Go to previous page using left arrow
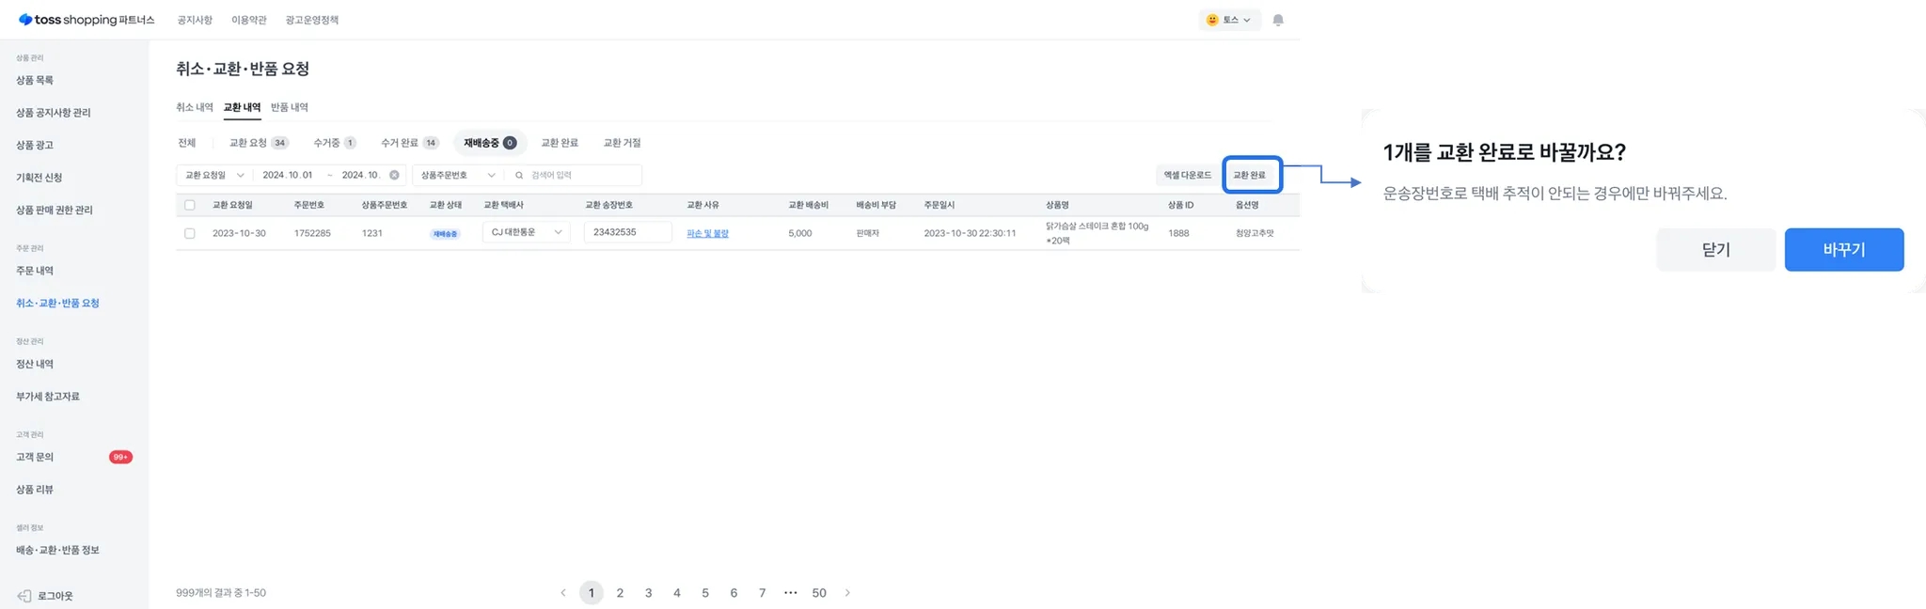1926x609 pixels. [563, 593]
